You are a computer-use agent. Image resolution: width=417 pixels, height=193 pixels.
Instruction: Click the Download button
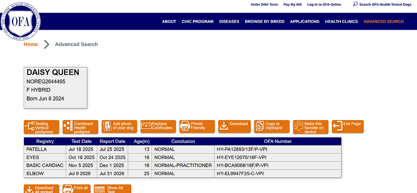coord(234,126)
